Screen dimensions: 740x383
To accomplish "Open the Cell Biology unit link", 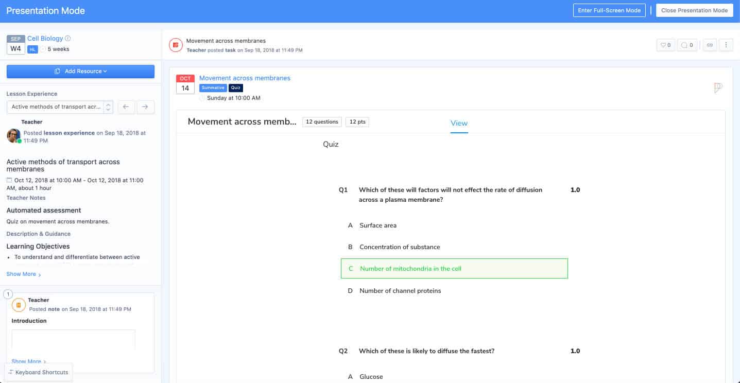I will pyautogui.click(x=45, y=39).
